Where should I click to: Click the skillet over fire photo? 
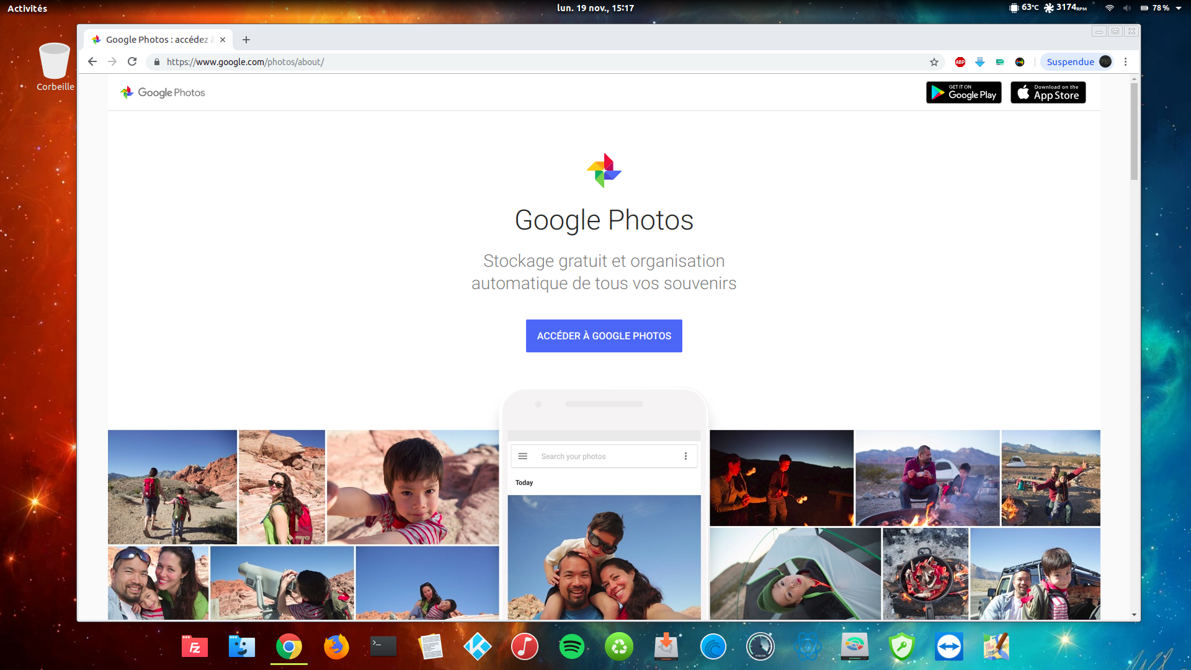coord(926,574)
